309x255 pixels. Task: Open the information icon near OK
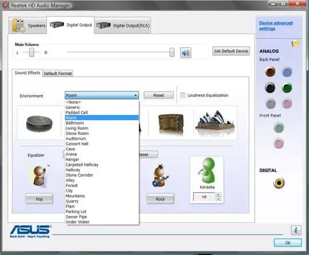click(296, 230)
